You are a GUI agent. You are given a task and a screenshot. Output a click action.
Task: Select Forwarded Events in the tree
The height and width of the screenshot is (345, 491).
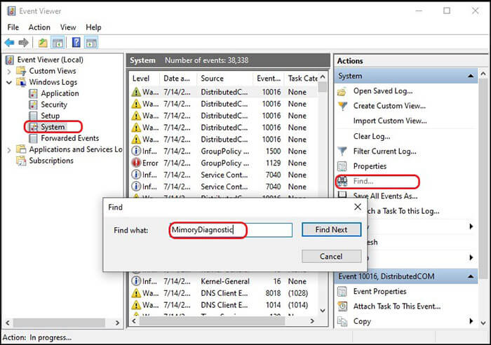click(69, 138)
